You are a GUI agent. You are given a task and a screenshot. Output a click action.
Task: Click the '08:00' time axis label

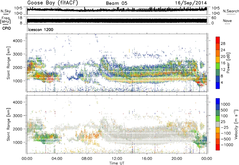(x=87, y=159)
